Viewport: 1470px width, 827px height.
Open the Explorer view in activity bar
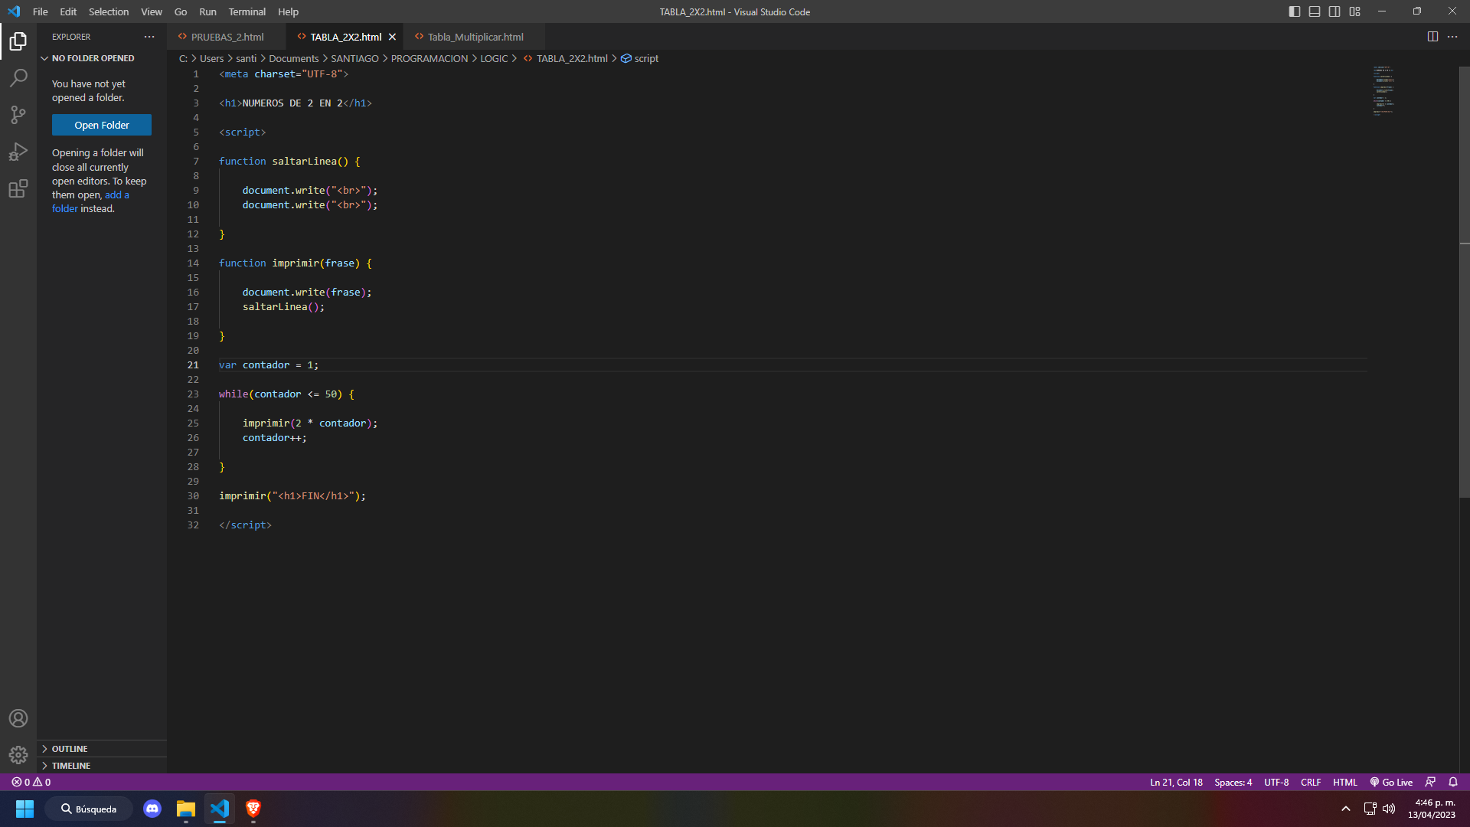[x=18, y=41]
